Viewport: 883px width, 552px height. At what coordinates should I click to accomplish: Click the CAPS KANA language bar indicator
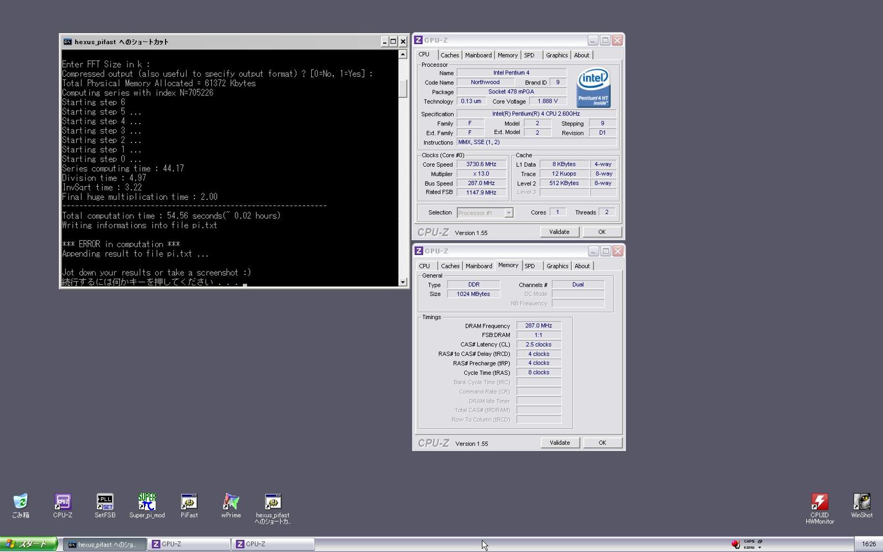click(x=753, y=544)
